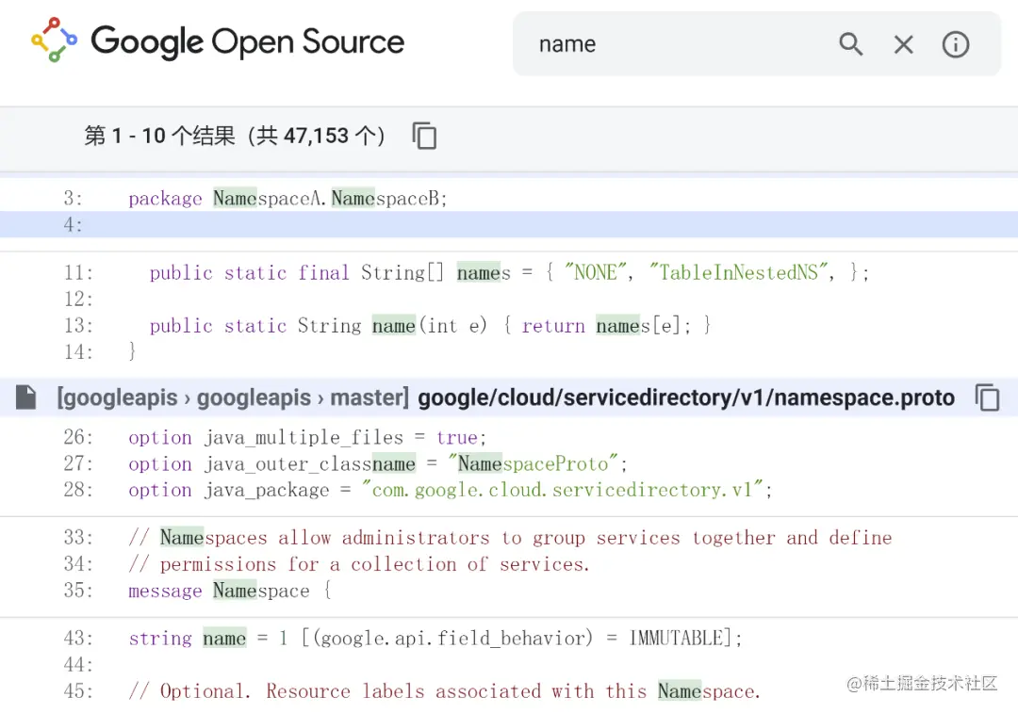Clear the search query with X icon
The image size is (1018, 713).
pyautogui.click(x=903, y=44)
